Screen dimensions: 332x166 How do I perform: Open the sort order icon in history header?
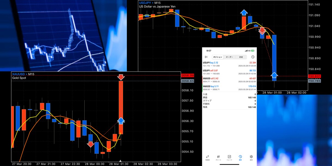point(206,57)
